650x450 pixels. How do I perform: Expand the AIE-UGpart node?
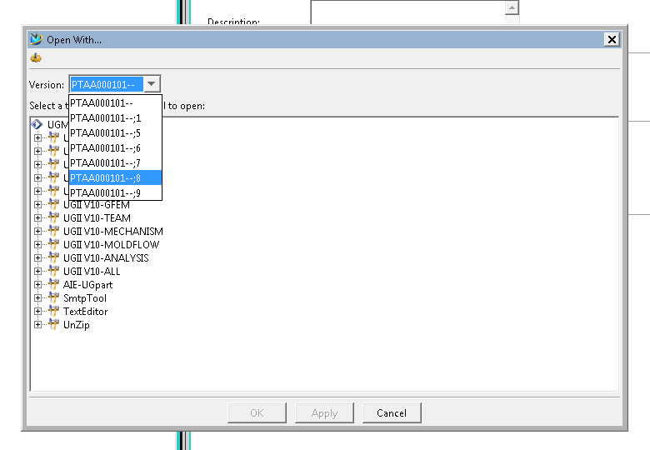click(37, 285)
